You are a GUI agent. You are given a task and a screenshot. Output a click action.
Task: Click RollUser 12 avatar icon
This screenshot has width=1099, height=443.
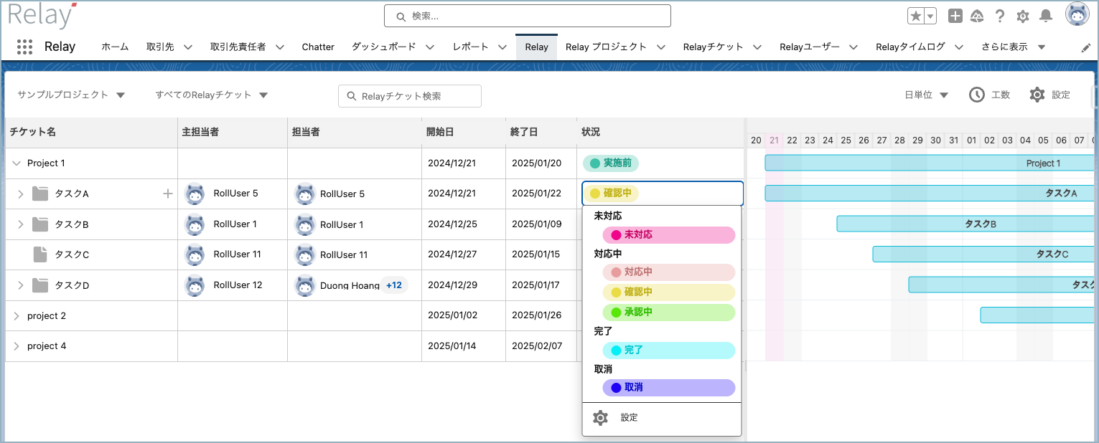point(195,285)
